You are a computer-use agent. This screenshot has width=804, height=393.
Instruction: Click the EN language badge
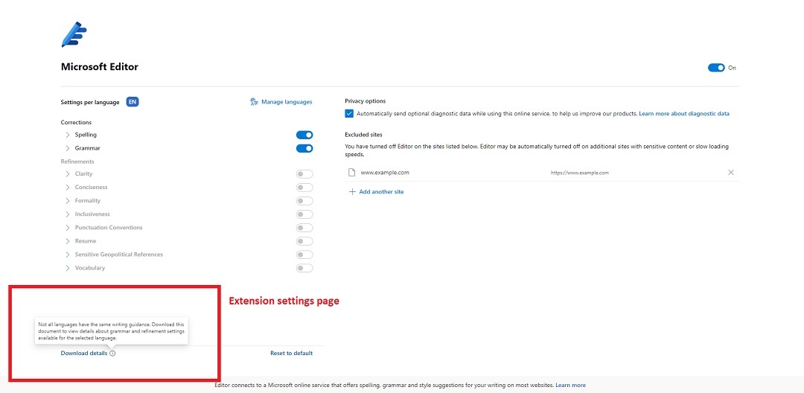coord(133,102)
